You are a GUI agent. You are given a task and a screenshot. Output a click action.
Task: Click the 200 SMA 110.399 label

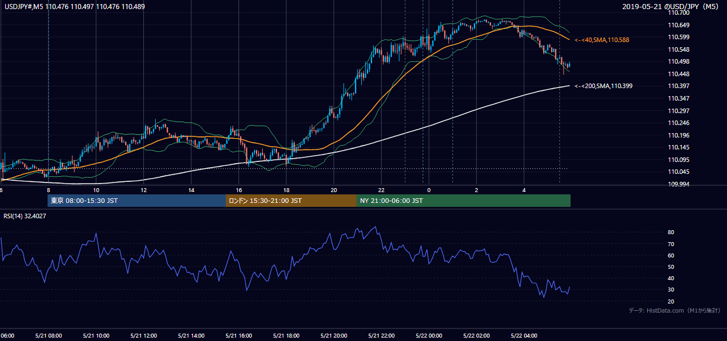pyautogui.click(x=603, y=86)
